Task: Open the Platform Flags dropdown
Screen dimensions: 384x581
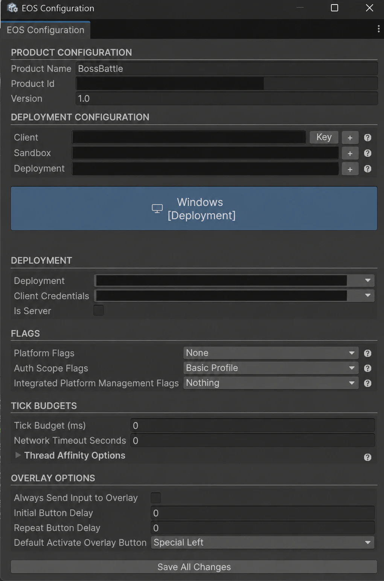Action: [x=271, y=353]
